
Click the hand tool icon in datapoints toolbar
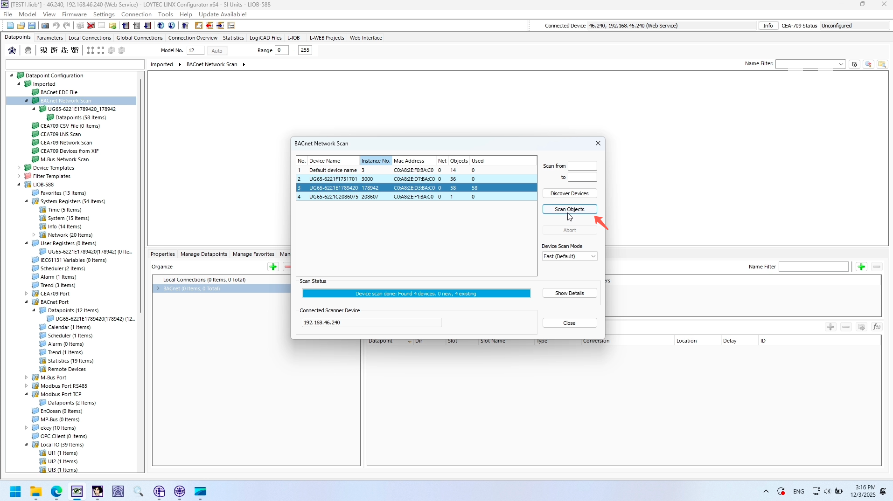(x=28, y=50)
